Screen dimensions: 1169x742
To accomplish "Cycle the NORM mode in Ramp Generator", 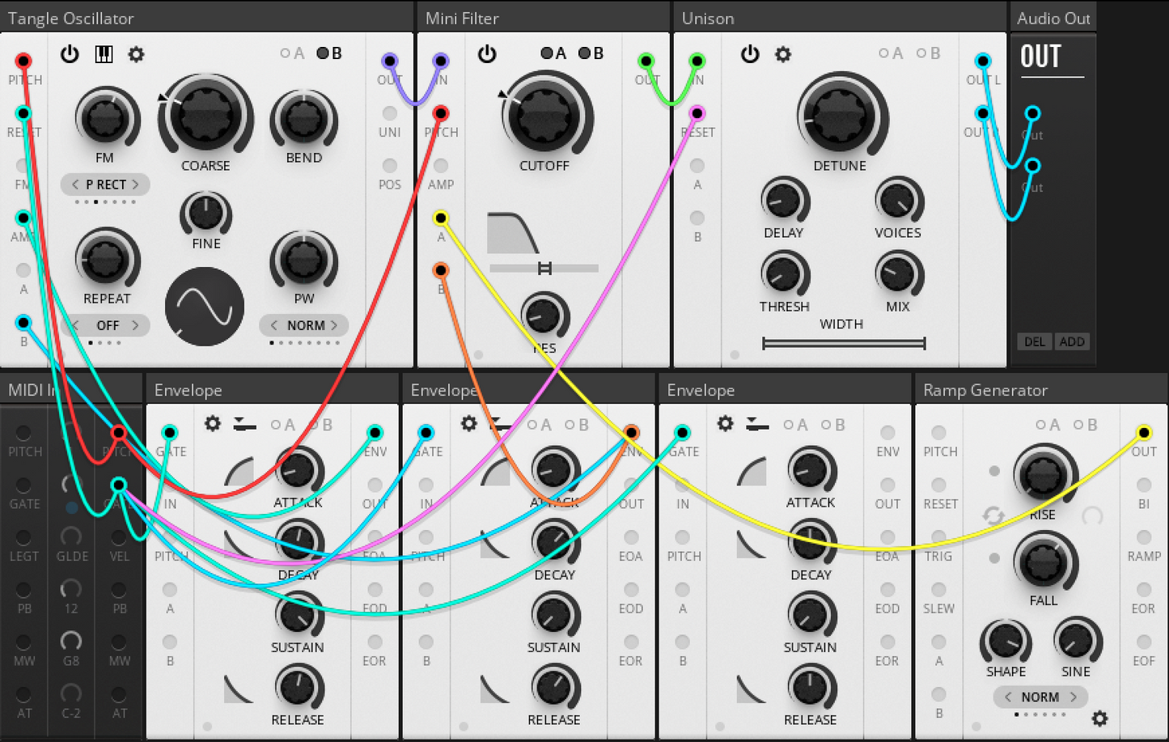I will pyautogui.click(x=1040, y=697).
